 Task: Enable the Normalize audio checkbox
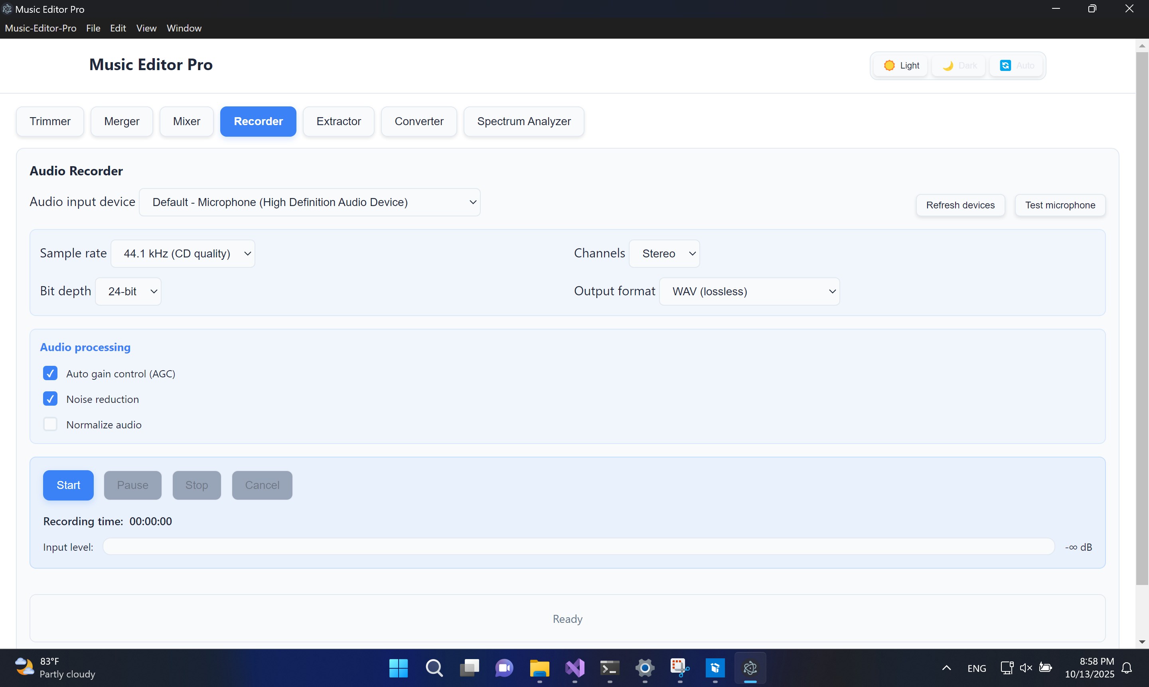(50, 424)
